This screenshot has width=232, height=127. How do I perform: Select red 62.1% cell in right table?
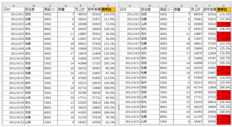coord(224,122)
